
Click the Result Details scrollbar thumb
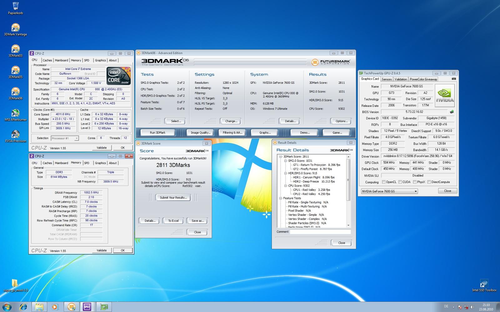pyautogui.click(x=348, y=180)
